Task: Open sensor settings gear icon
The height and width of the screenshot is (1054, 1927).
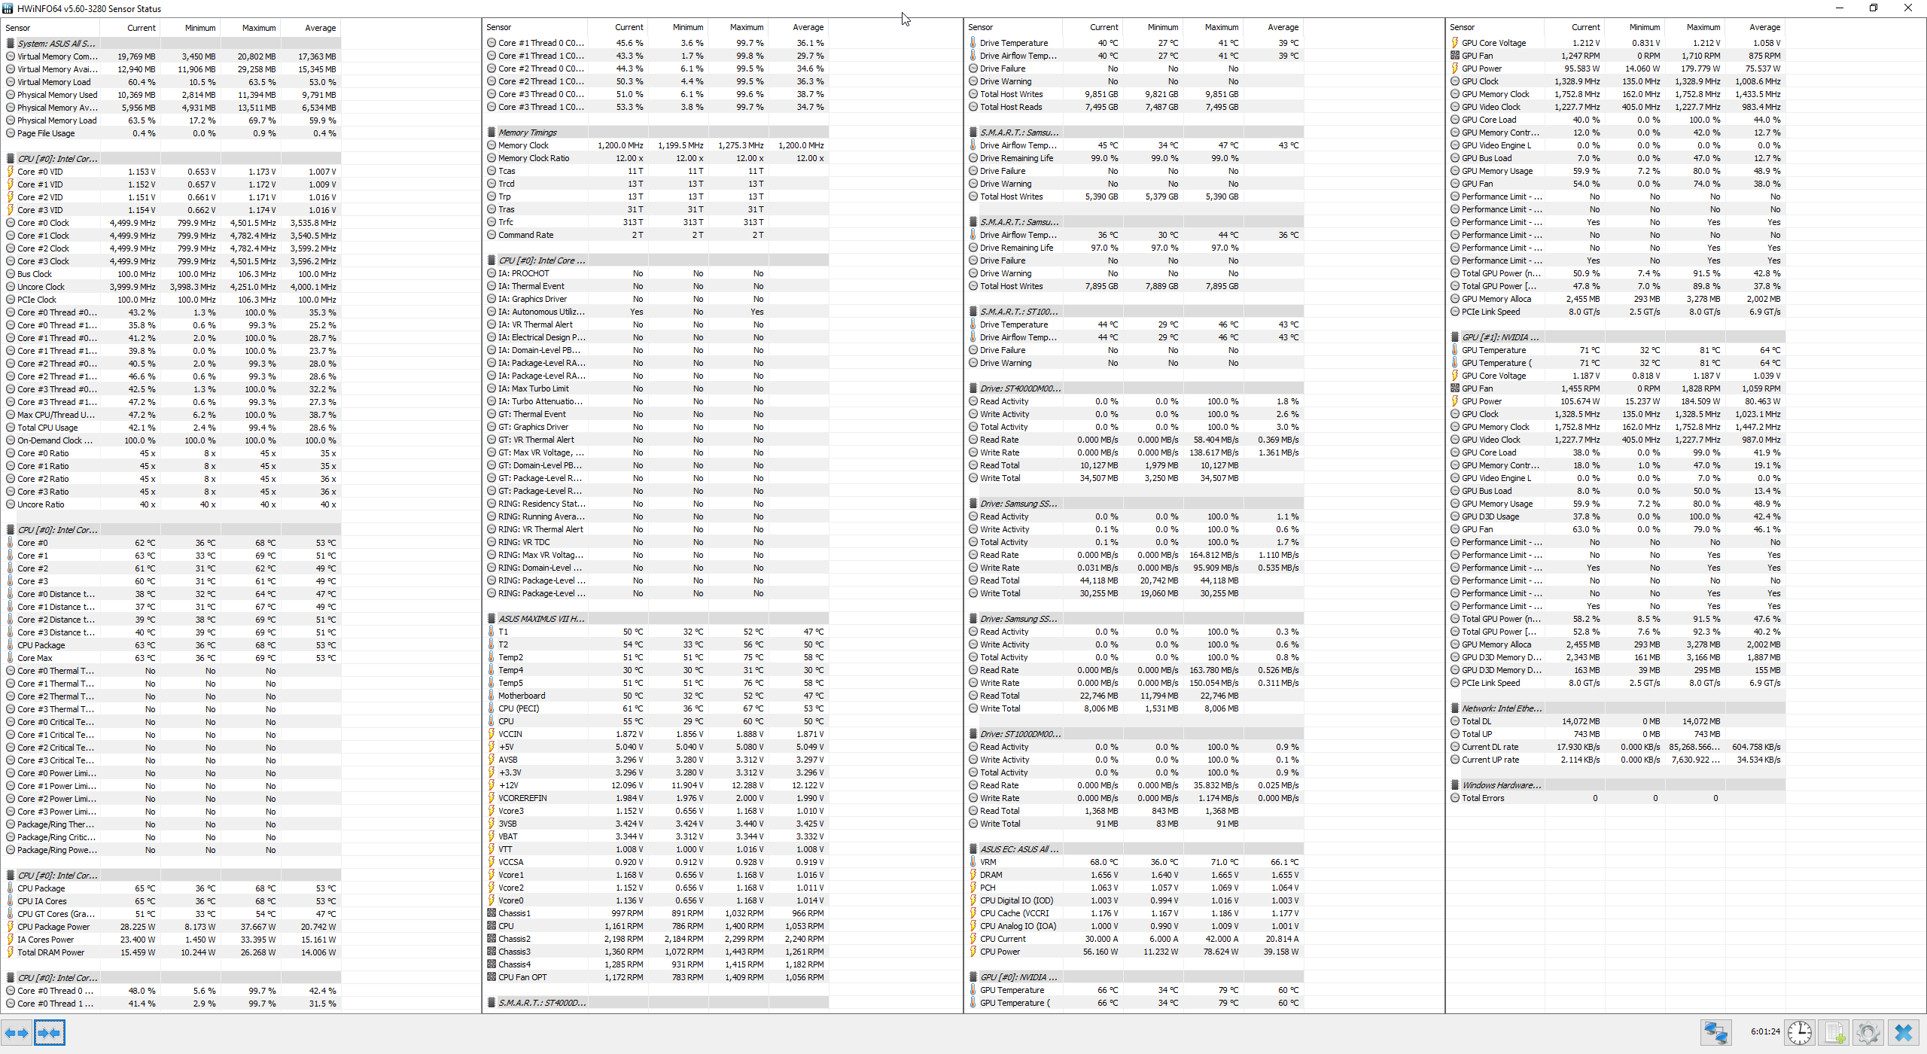Action: click(x=1868, y=1032)
